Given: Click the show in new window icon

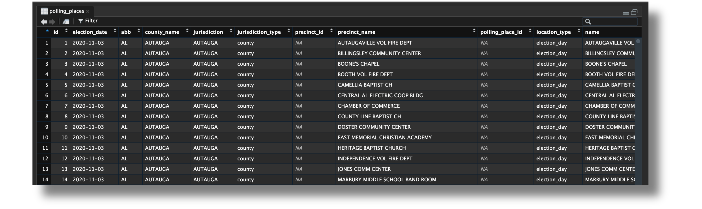Looking at the screenshot, I should [x=66, y=22].
